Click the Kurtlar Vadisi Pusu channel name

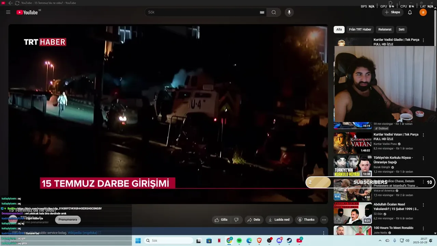[385, 144]
